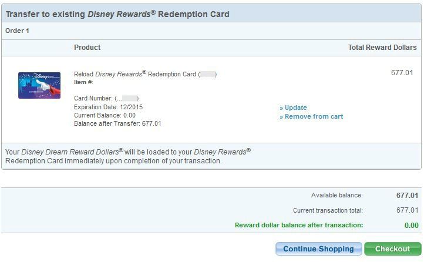Click the Reload Disney Rewards Redemption Card title

coord(146,74)
